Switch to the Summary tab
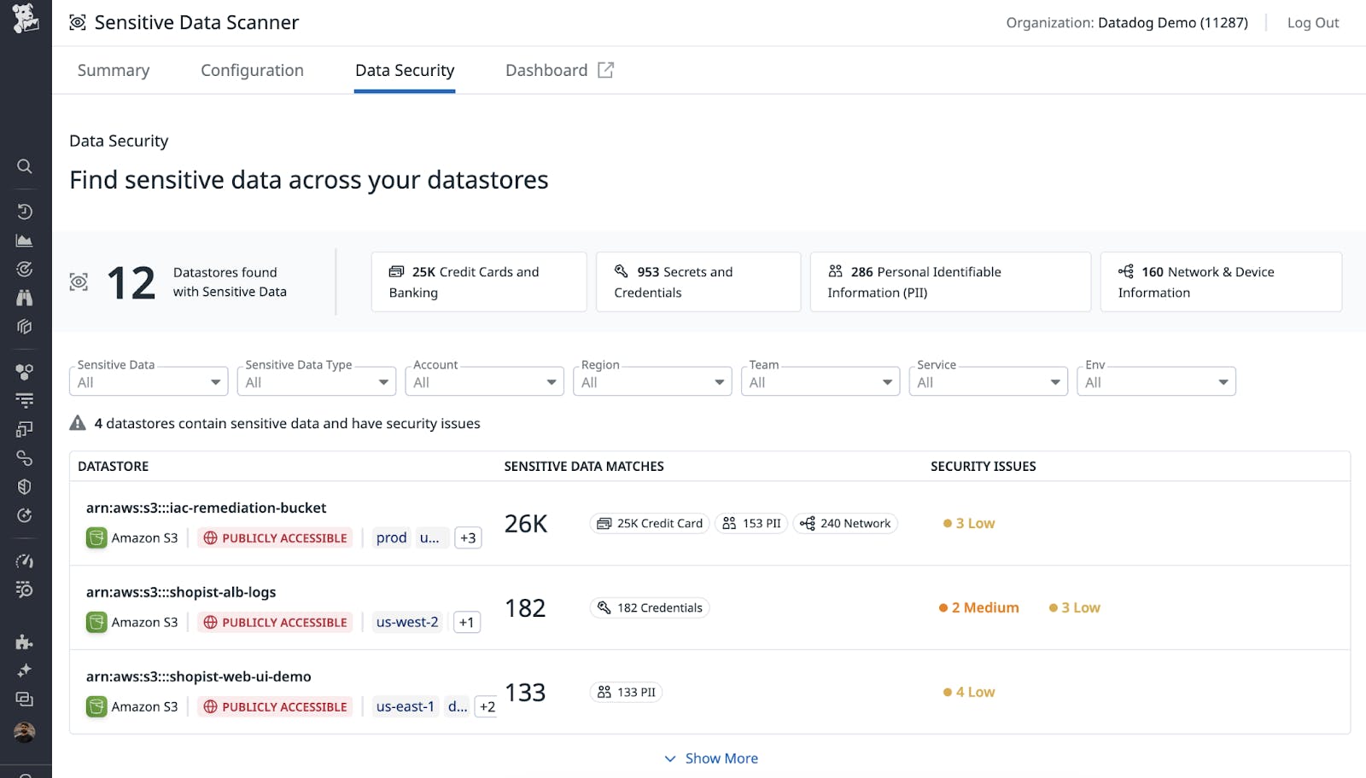The width and height of the screenshot is (1366, 778). (113, 70)
